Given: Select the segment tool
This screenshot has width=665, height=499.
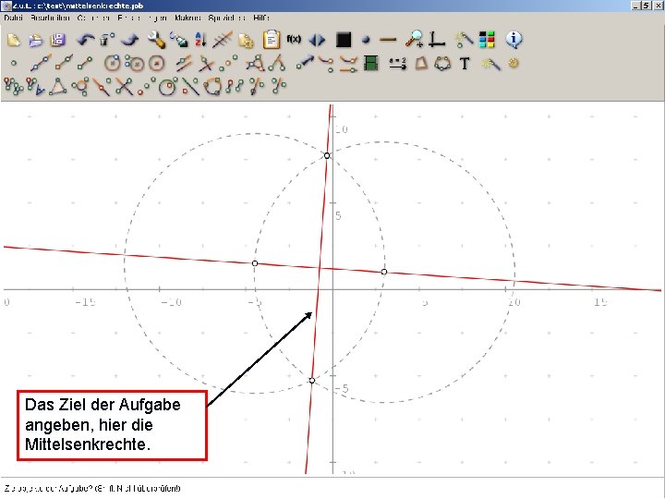Looking at the screenshot, I should click(85, 63).
